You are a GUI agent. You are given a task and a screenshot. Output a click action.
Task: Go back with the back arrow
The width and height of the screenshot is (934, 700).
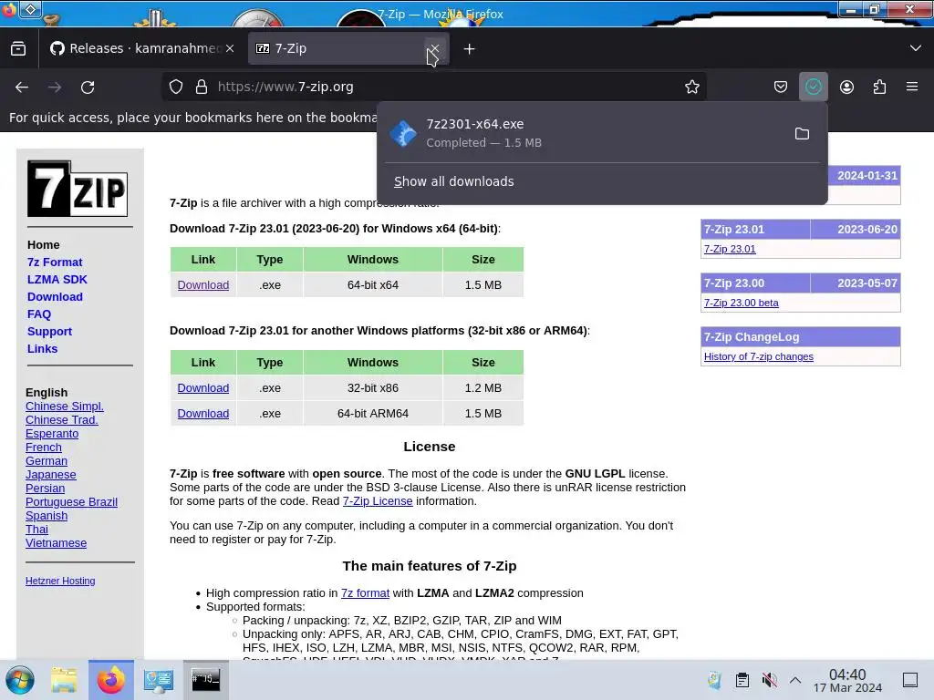[x=22, y=87]
